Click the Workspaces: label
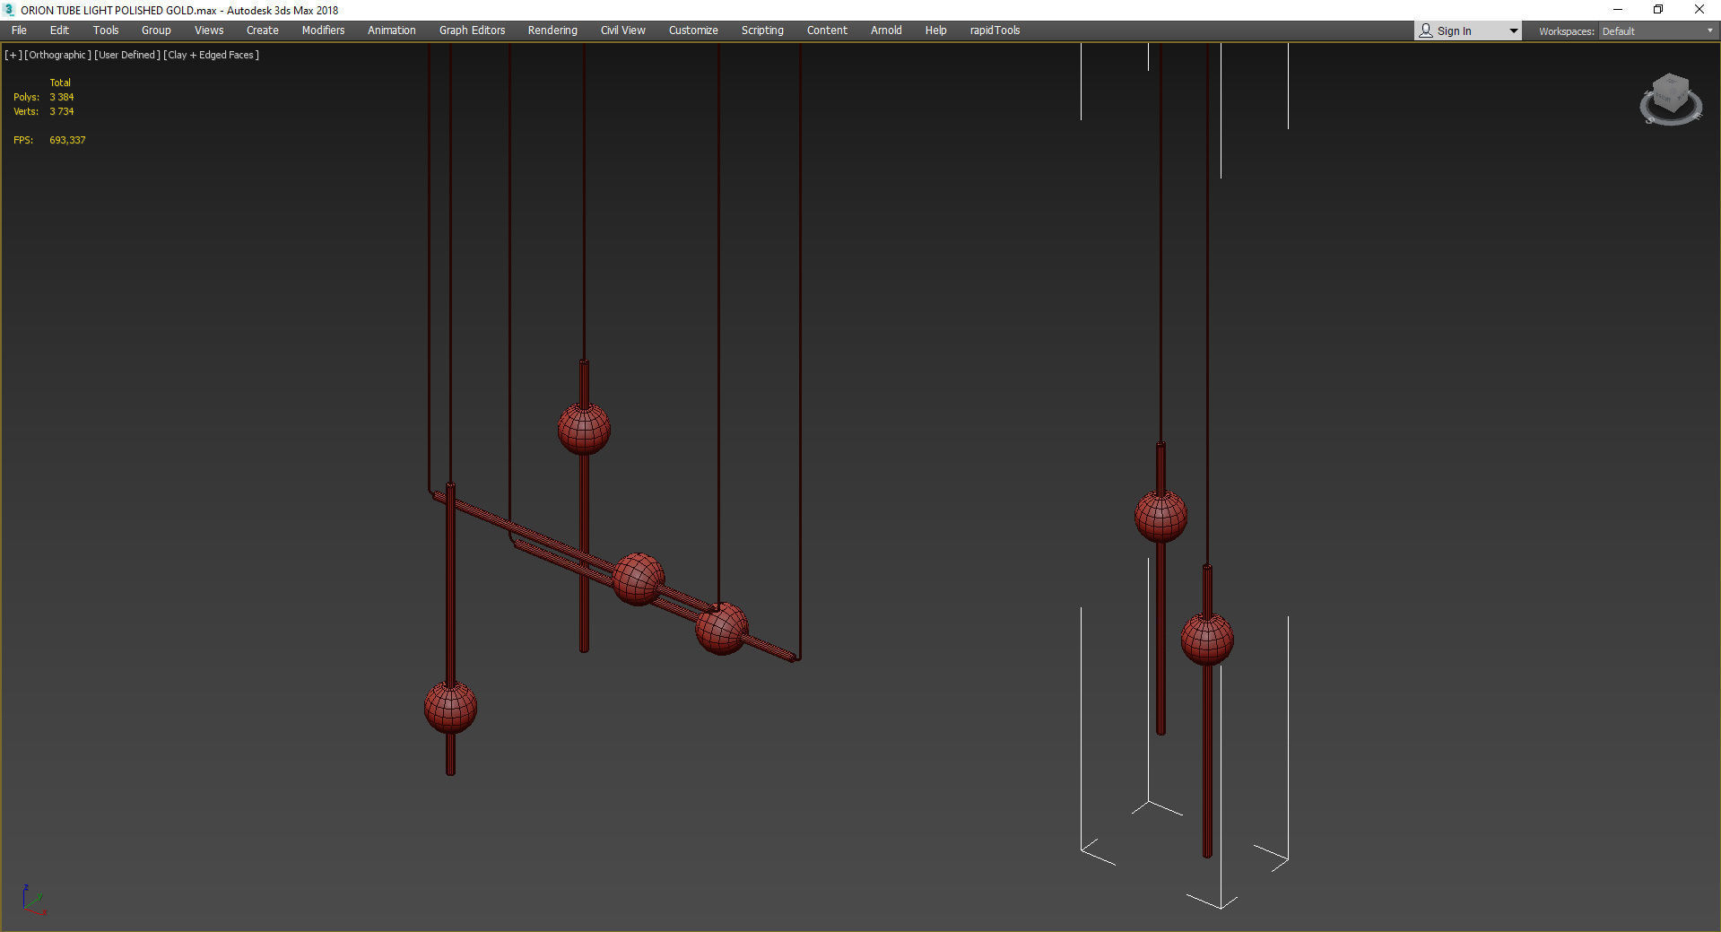The image size is (1721, 932). click(x=1566, y=31)
